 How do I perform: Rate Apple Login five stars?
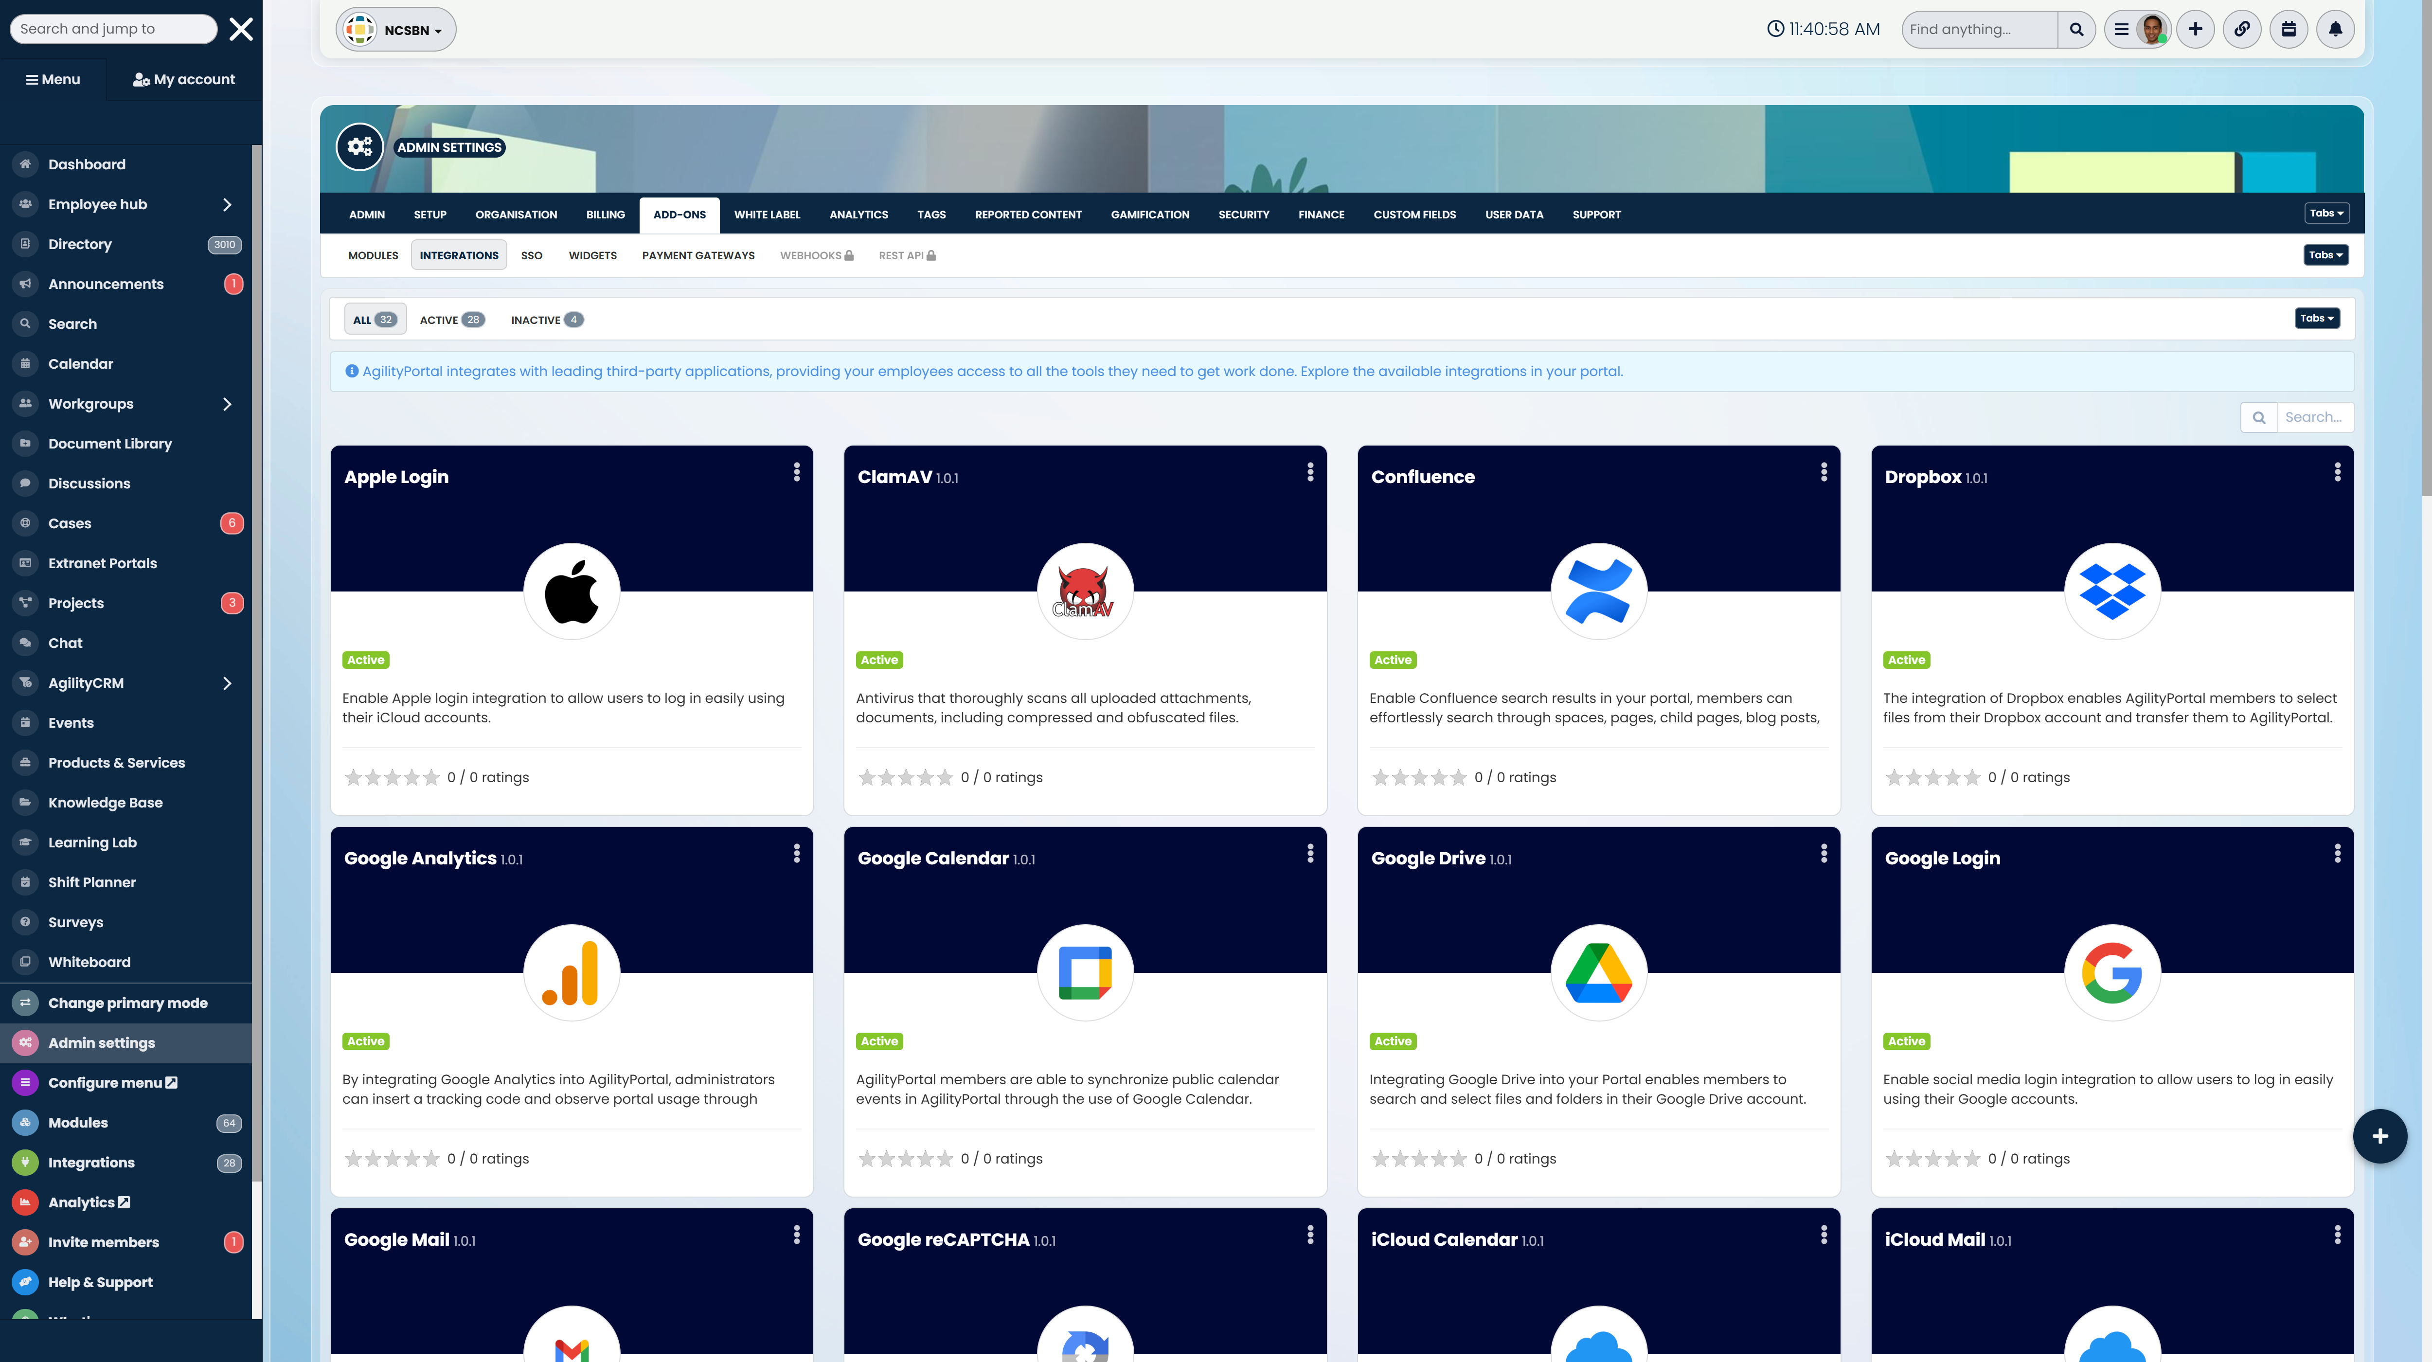(431, 778)
